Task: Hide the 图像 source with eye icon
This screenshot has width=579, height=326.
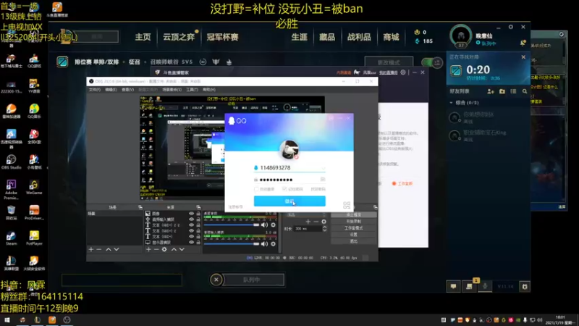Action: click(191, 214)
